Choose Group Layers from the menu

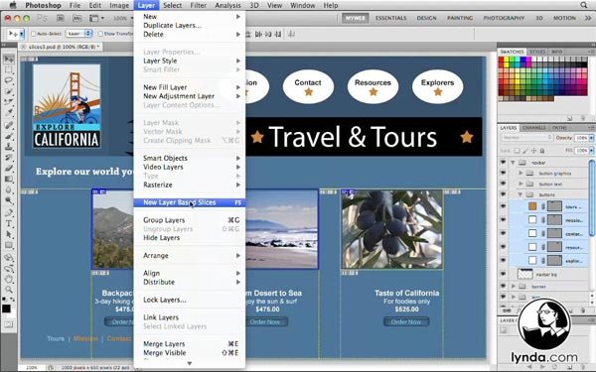(x=190, y=220)
